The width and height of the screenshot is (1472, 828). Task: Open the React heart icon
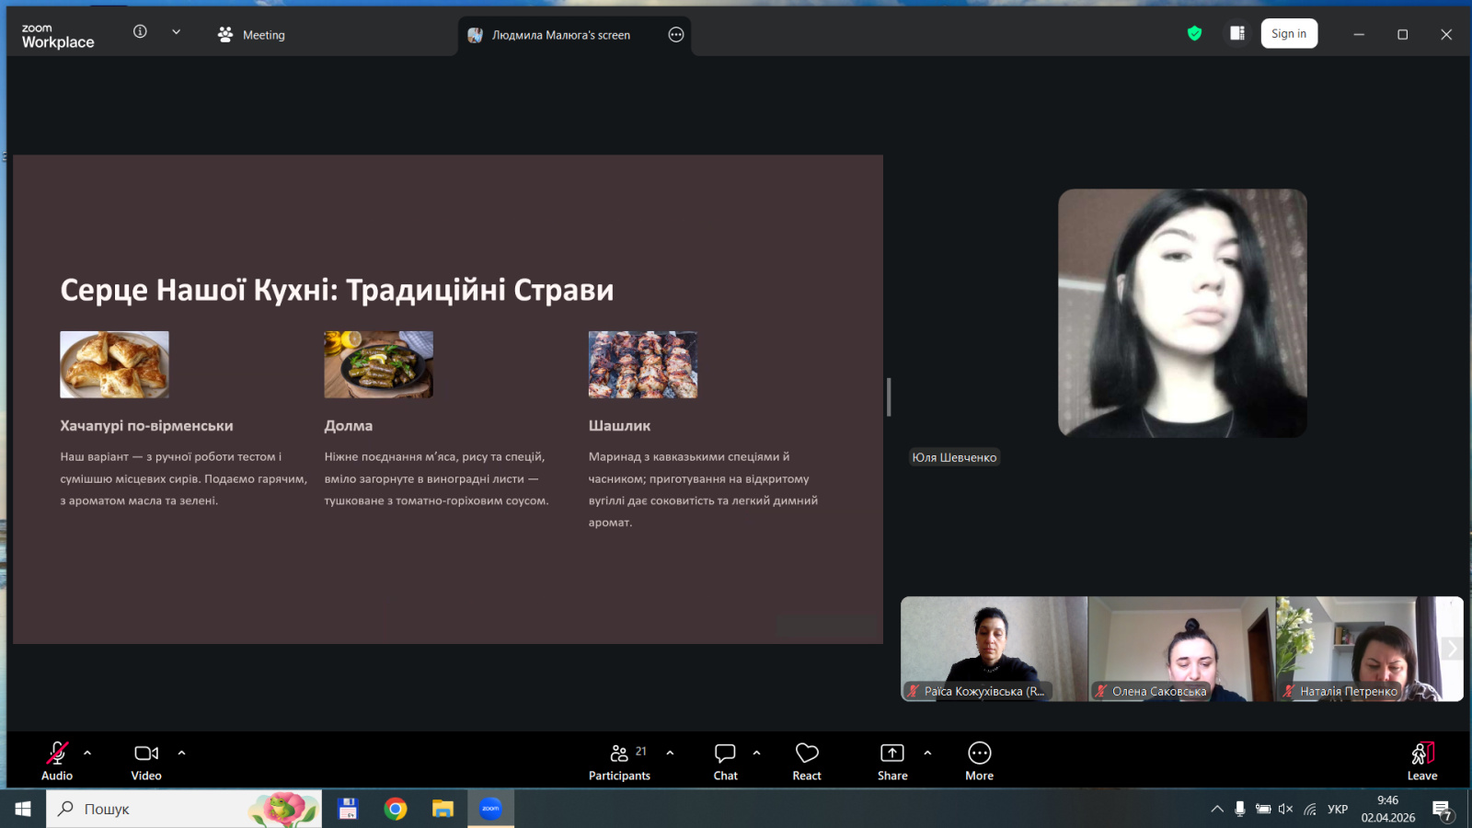click(807, 753)
